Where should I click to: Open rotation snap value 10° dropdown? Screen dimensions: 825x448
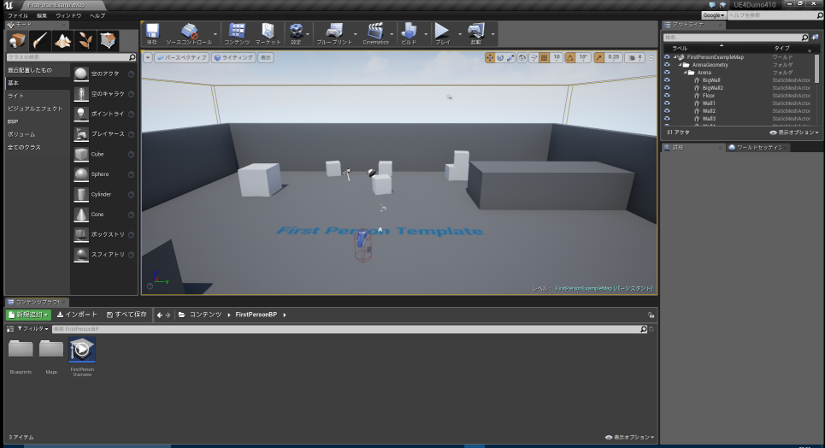click(583, 58)
